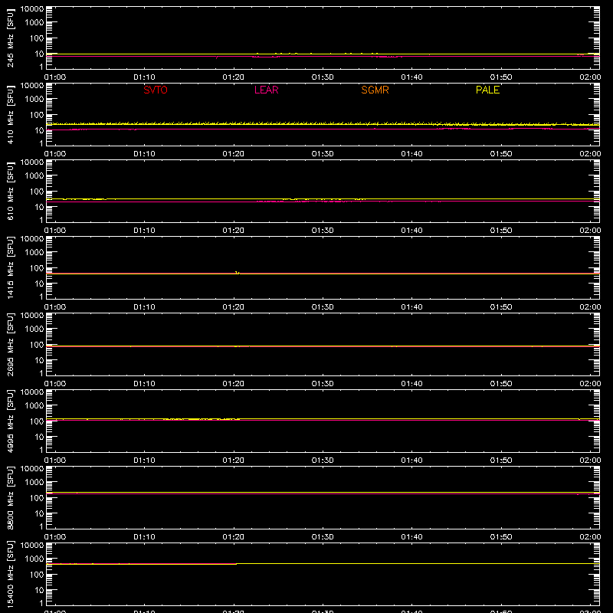
Task: Click the 01:40 time label under 2695 MHz plot
Action: click(x=411, y=384)
